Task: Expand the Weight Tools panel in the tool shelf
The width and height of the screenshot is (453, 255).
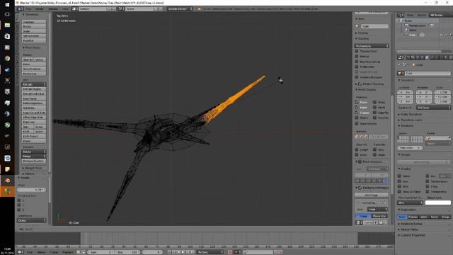Action: point(33,168)
